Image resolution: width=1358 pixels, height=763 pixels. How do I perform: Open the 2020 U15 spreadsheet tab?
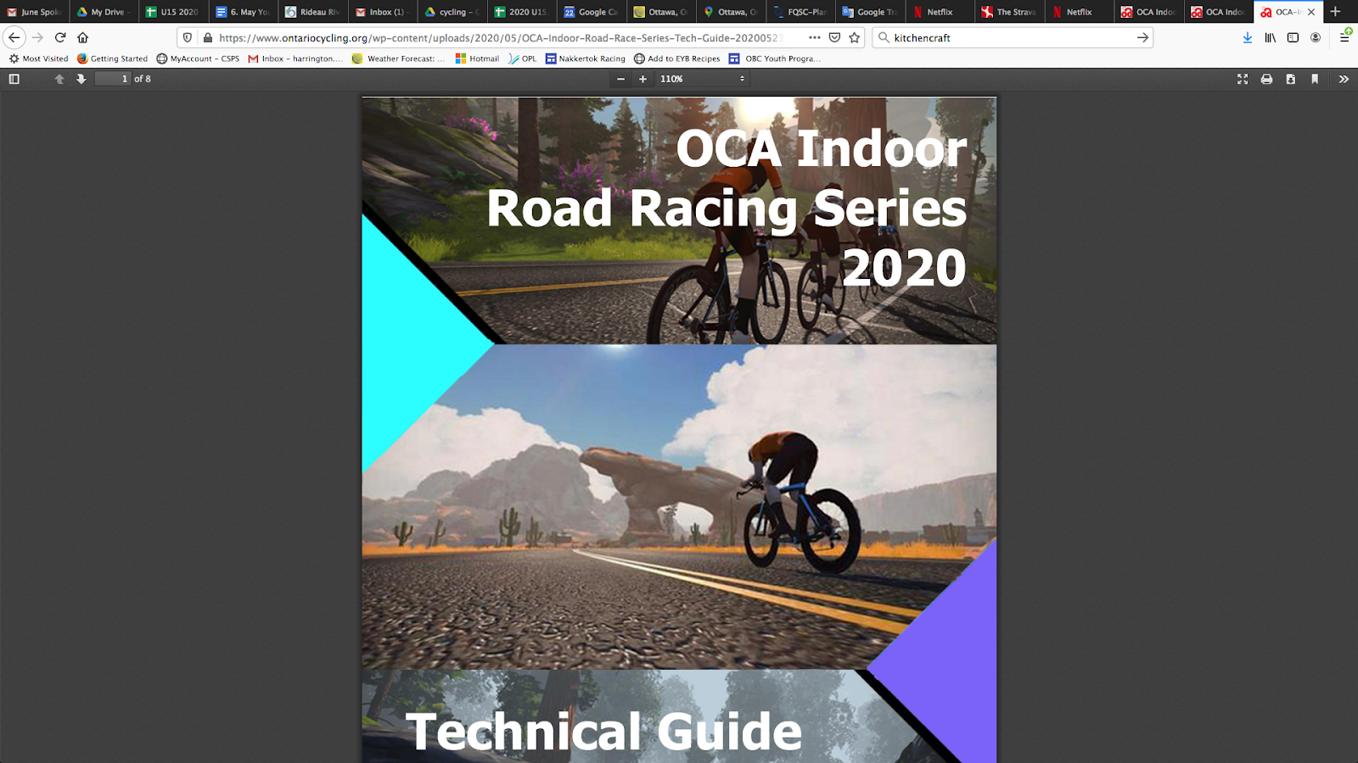521,12
